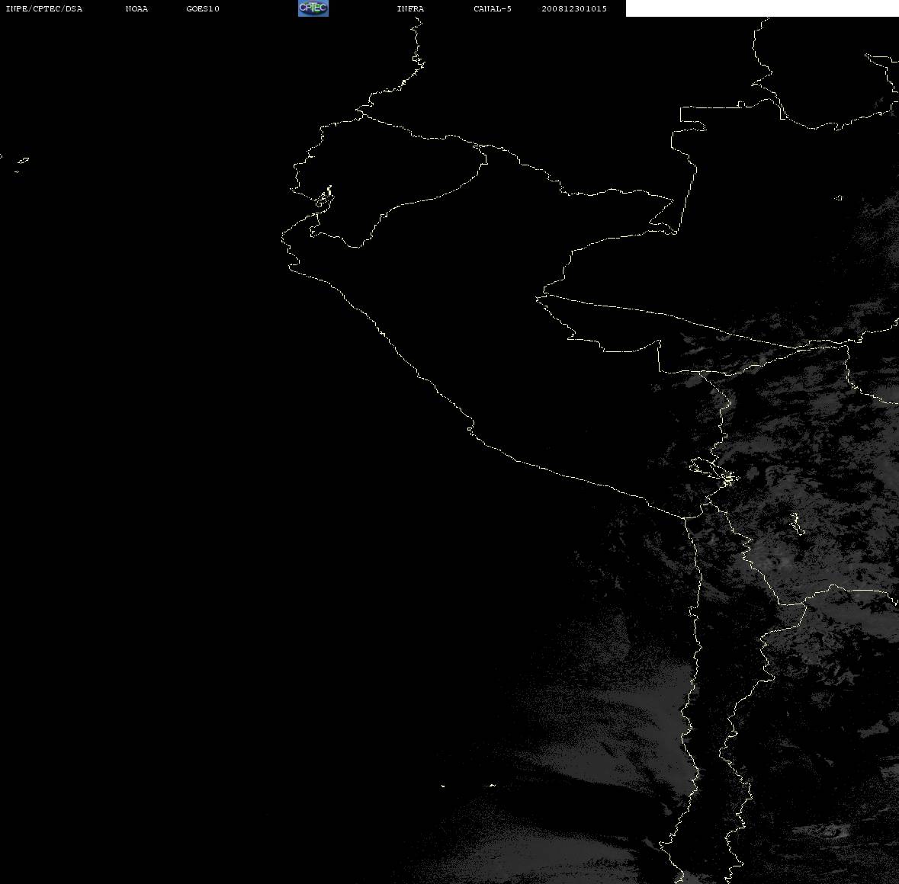Click the CPTEC logo in the header

click(313, 8)
